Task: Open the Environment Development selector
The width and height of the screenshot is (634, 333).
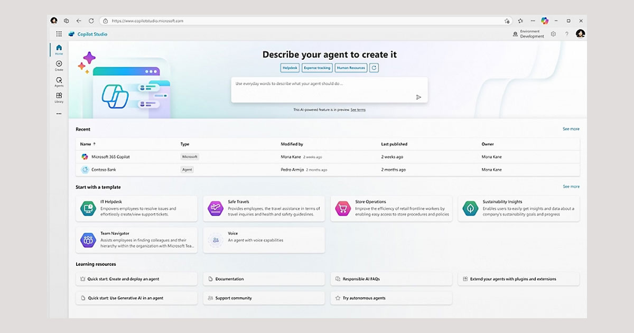Action: [528, 34]
